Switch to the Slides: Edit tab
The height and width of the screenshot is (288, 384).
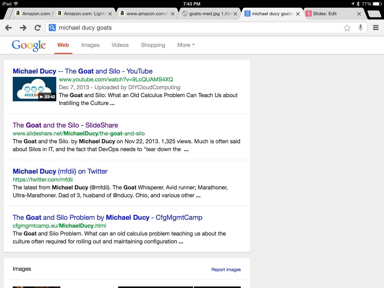[x=334, y=14]
